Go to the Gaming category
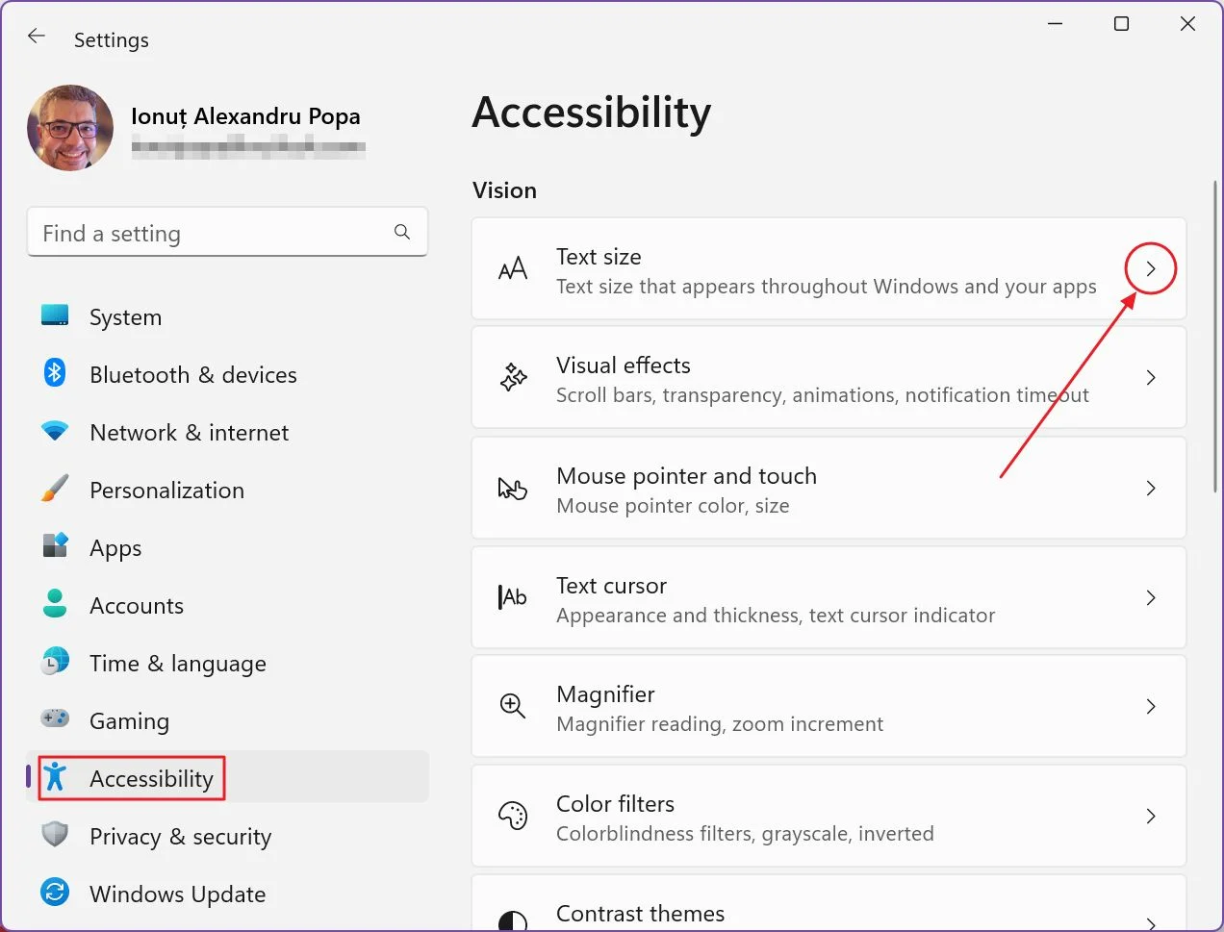1224x932 pixels. click(x=227, y=720)
